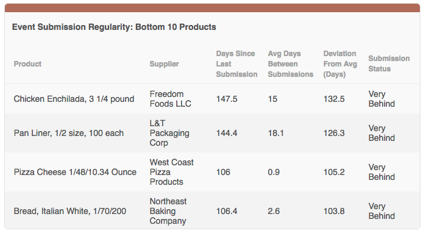Select the Pizza Cheese 1/48/10.34 Ounce cell
Image resolution: width=426 pixels, height=236 pixels.
pyautogui.click(x=75, y=172)
